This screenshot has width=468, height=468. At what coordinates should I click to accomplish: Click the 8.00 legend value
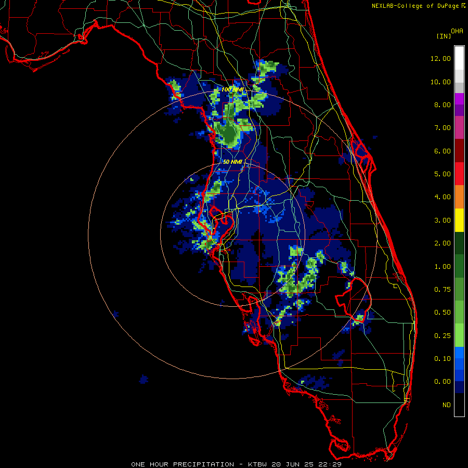pos(443,105)
